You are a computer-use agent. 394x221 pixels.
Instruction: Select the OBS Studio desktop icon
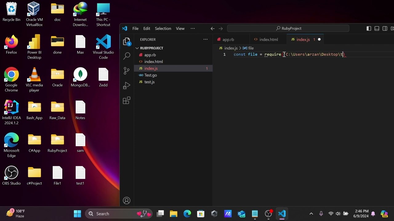click(x=11, y=176)
